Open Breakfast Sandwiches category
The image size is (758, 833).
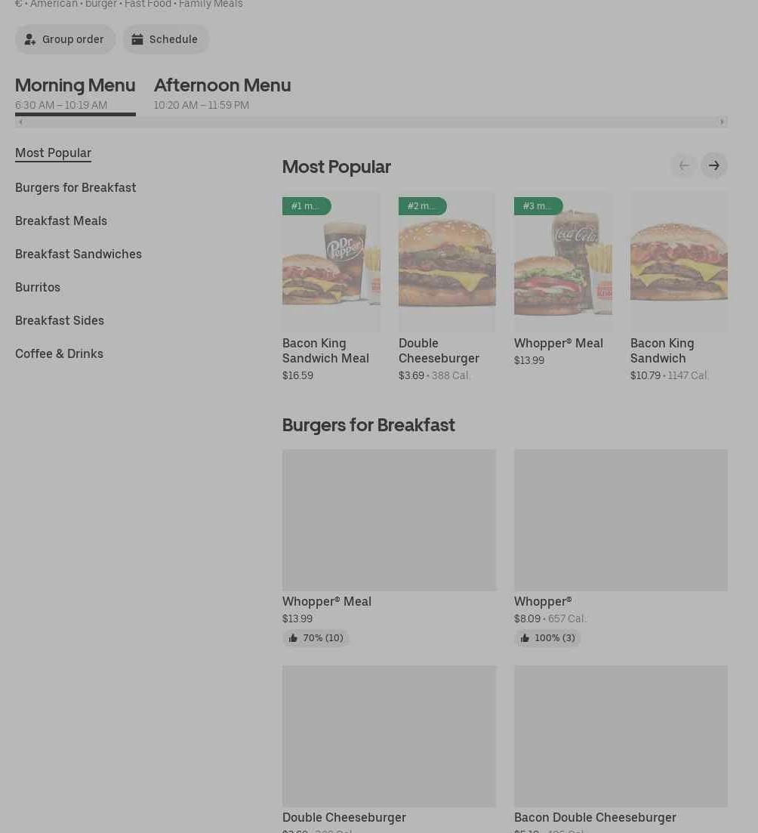(x=79, y=254)
